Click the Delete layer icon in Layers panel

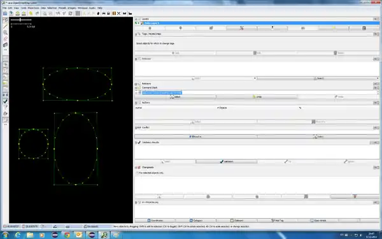[x=364, y=28]
